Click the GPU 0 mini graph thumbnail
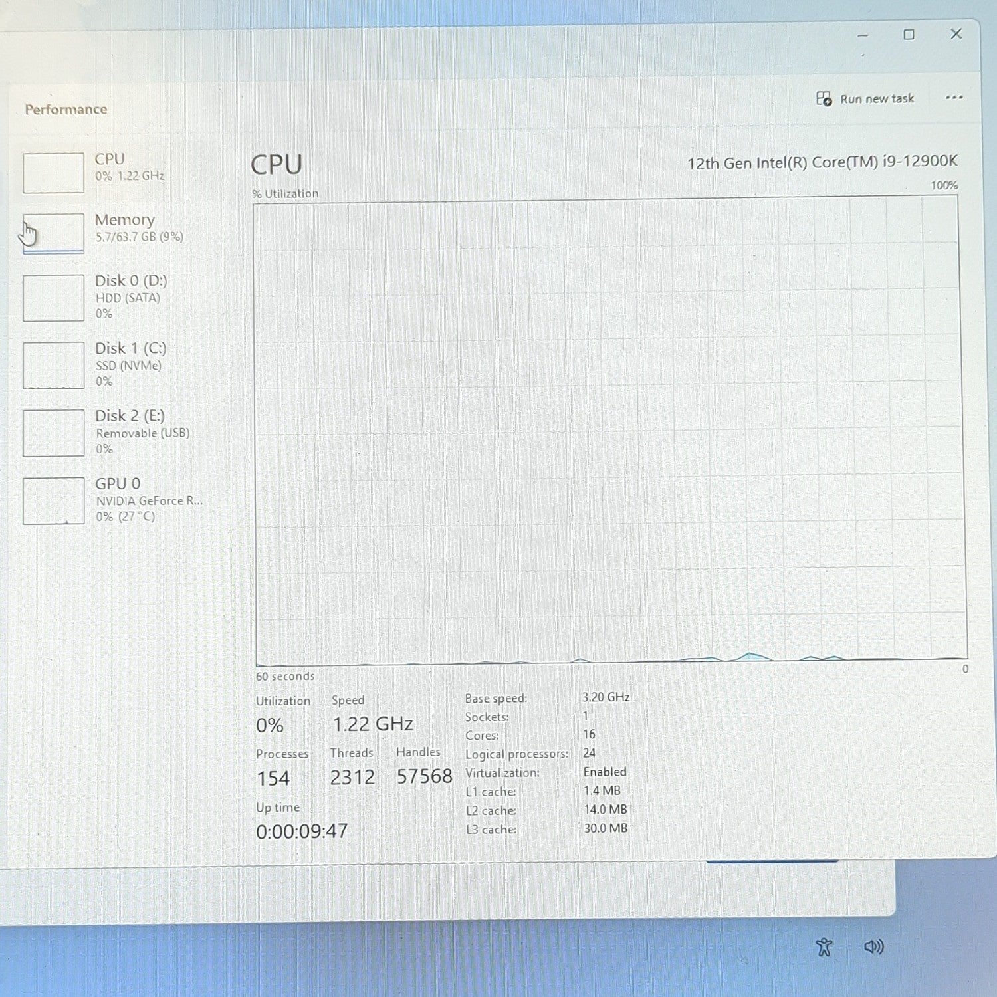997x997 pixels. (53, 500)
